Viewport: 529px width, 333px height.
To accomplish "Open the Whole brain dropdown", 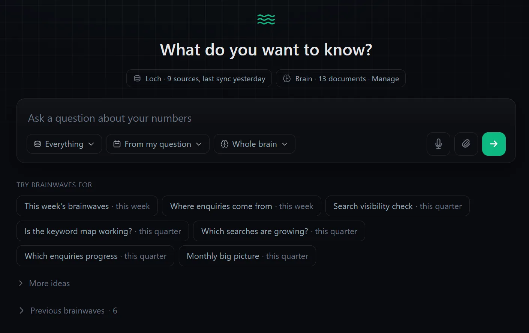I will [255, 144].
